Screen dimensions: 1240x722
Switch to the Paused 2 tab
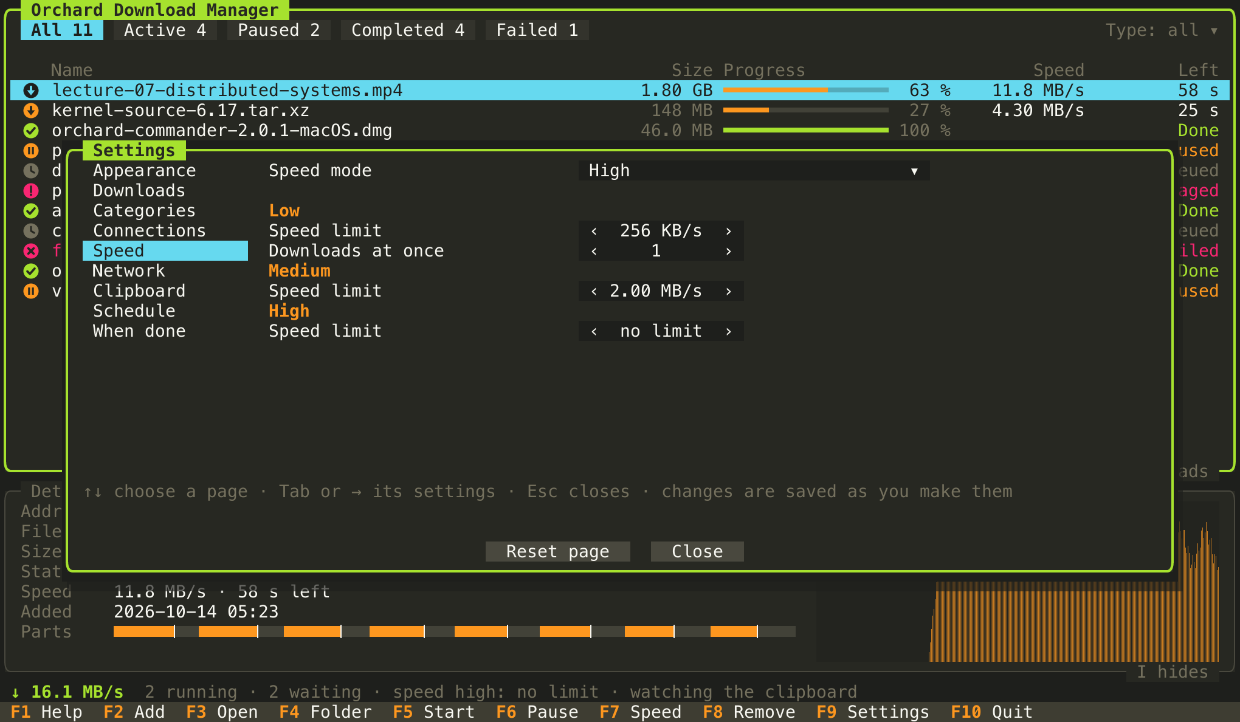[279, 30]
